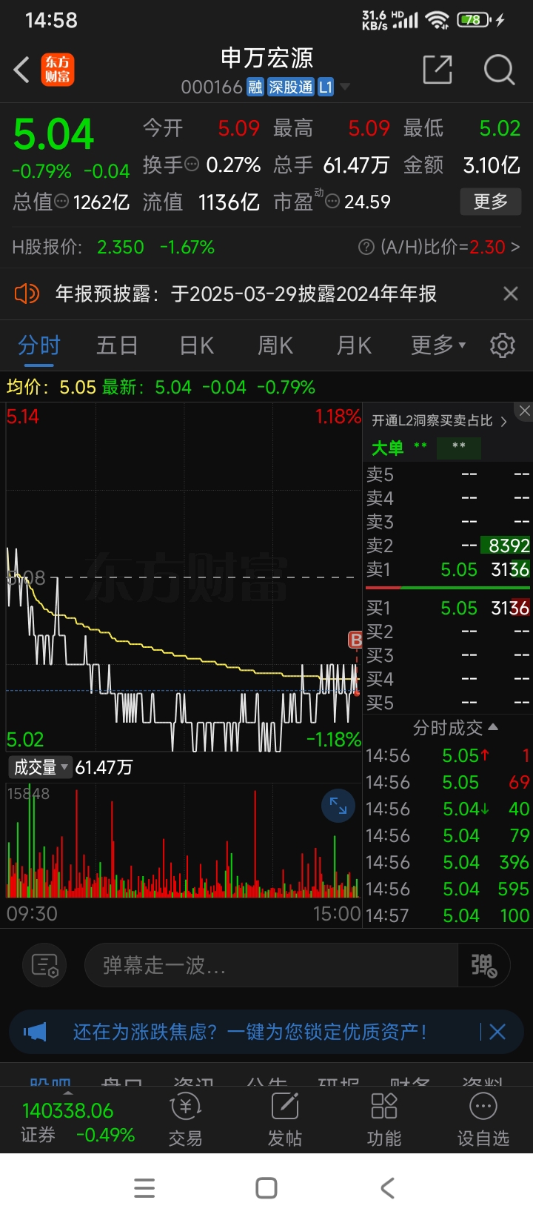Tap the Android recent-apps menu button
Viewport: 533px width, 1223px height.
(144, 1188)
